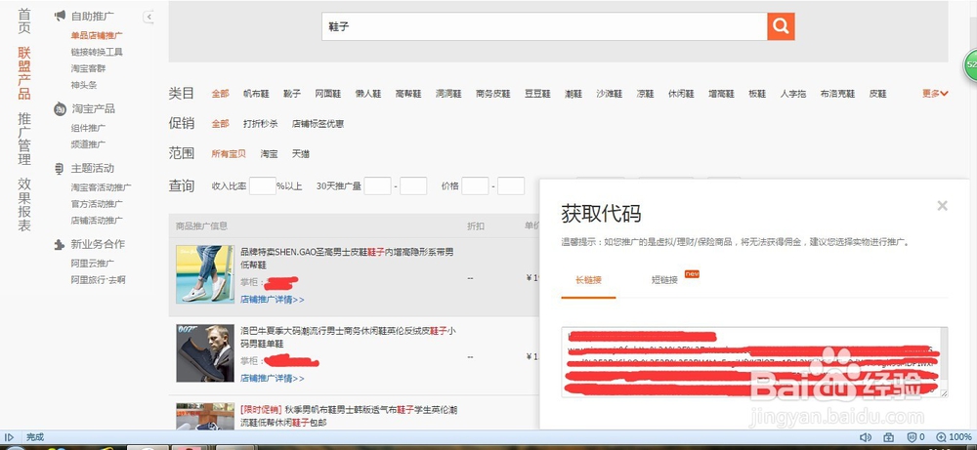The width and height of the screenshot is (977, 450).
Task: Filter category by 高帮鞋
Action: click(x=408, y=94)
